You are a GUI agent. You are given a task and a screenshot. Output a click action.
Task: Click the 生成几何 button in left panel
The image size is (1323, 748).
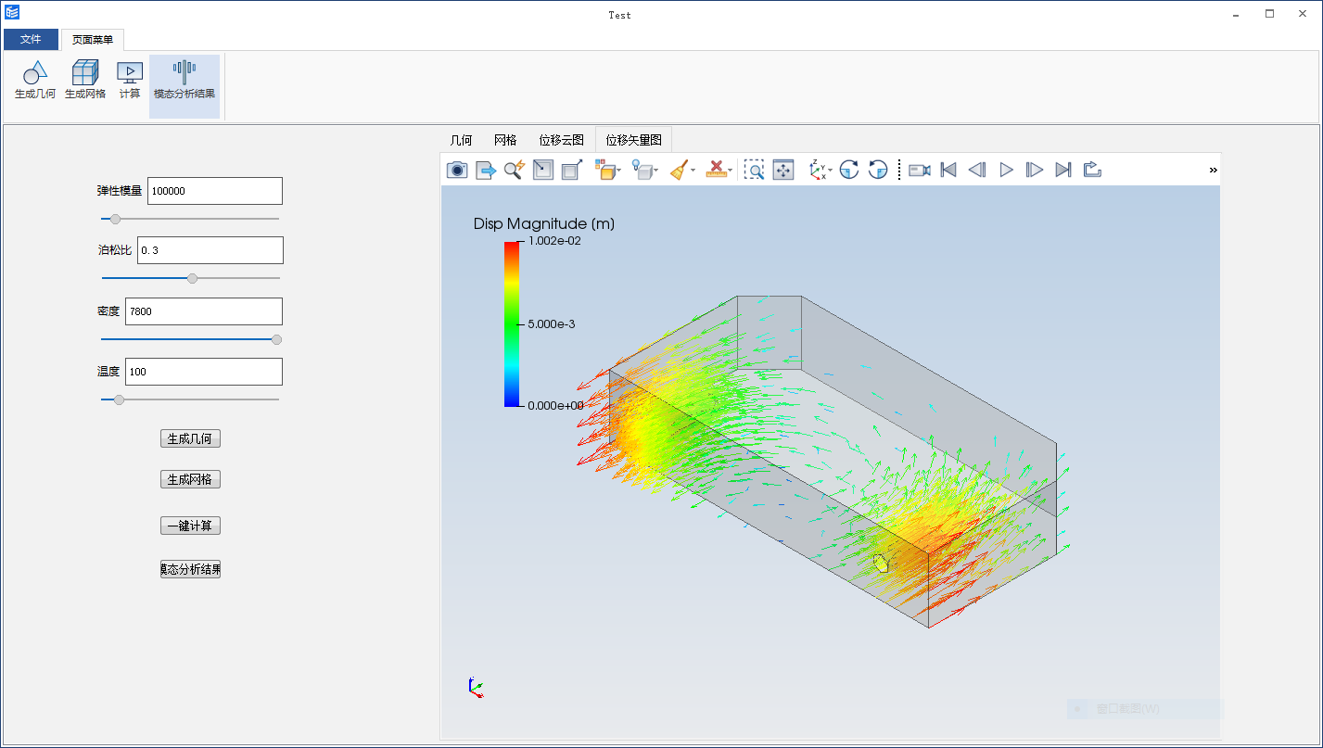(190, 438)
